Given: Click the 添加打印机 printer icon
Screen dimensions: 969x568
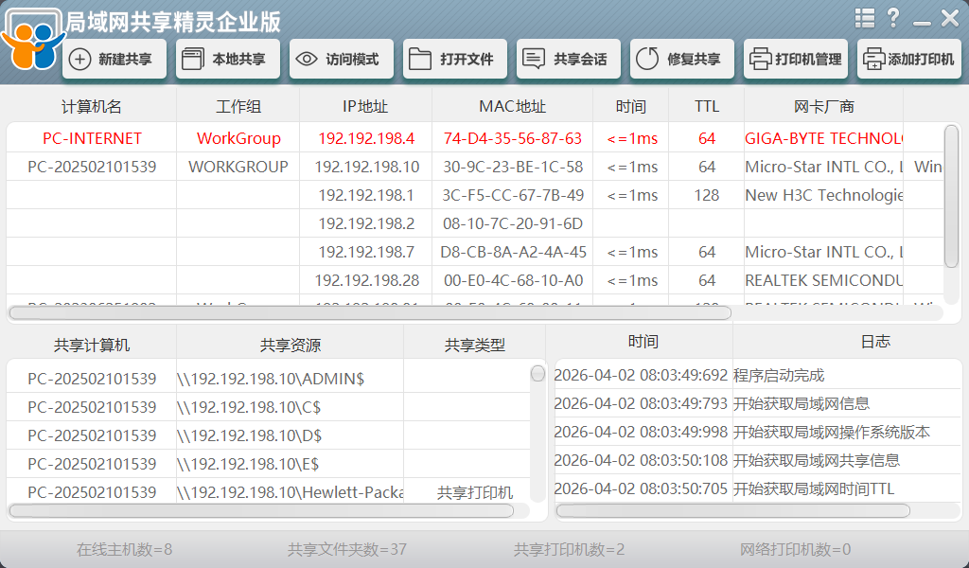Looking at the screenshot, I should [x=872, y=59].
